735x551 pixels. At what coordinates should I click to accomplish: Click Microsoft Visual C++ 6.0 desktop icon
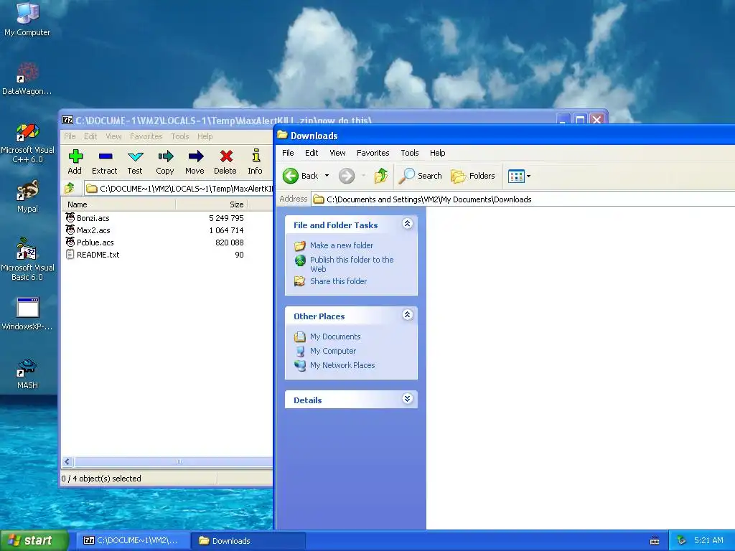click(27, 143)
